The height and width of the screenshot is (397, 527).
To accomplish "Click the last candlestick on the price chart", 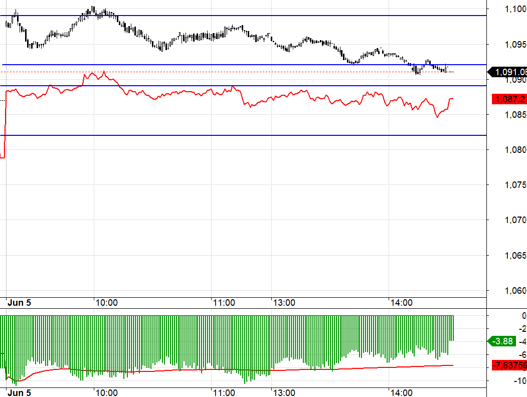I will point(446,69).
